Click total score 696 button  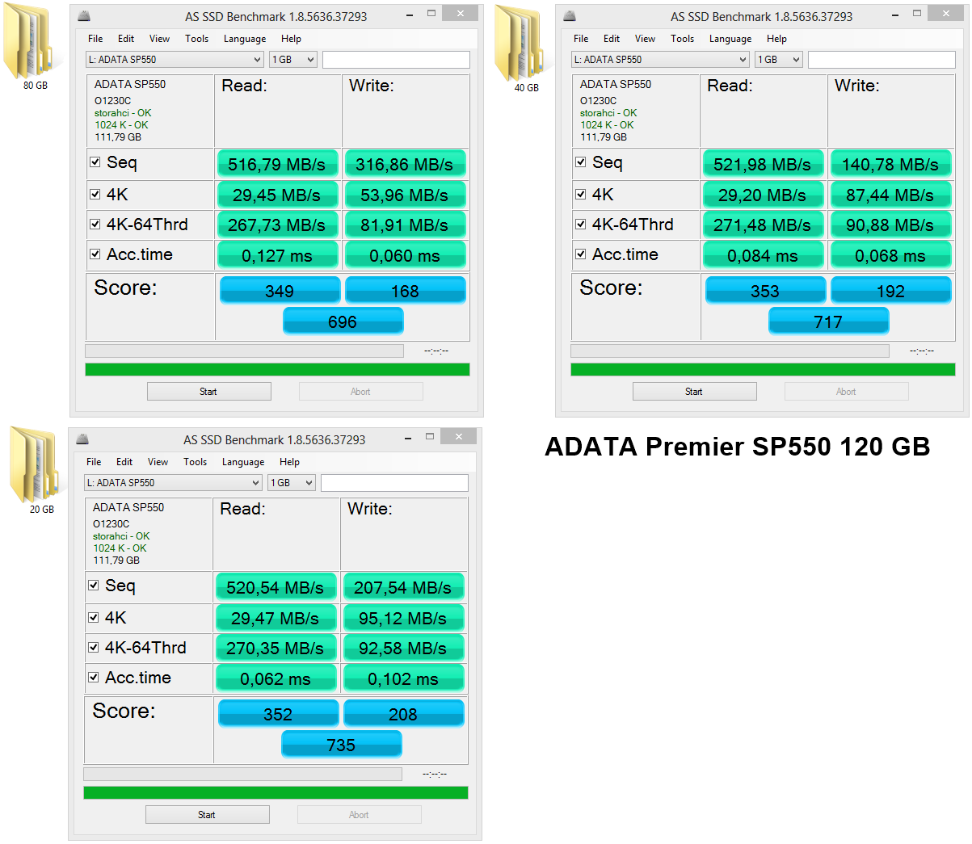point(343,321)
